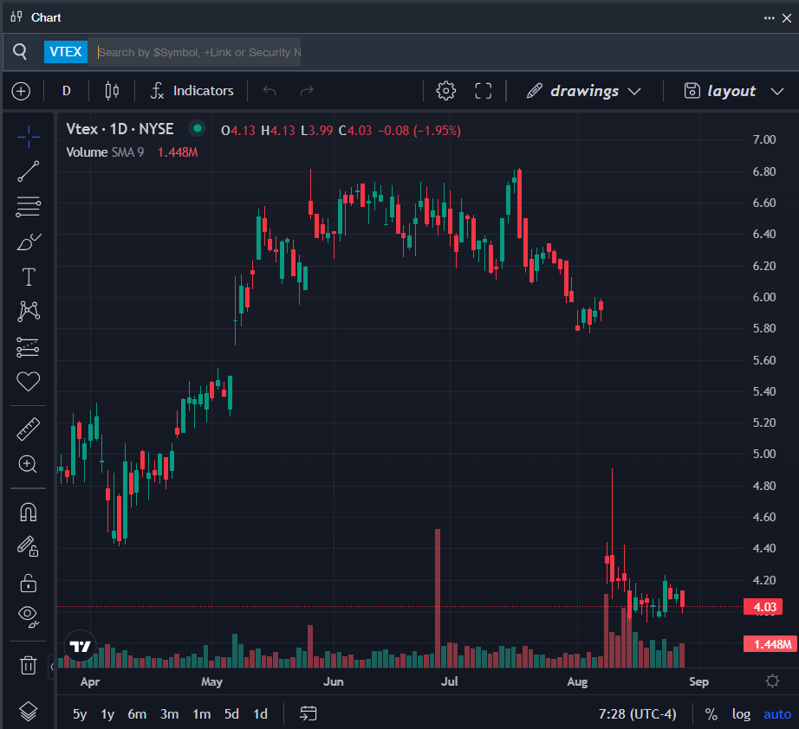Select the 1d time range

(x=260, y=713)
